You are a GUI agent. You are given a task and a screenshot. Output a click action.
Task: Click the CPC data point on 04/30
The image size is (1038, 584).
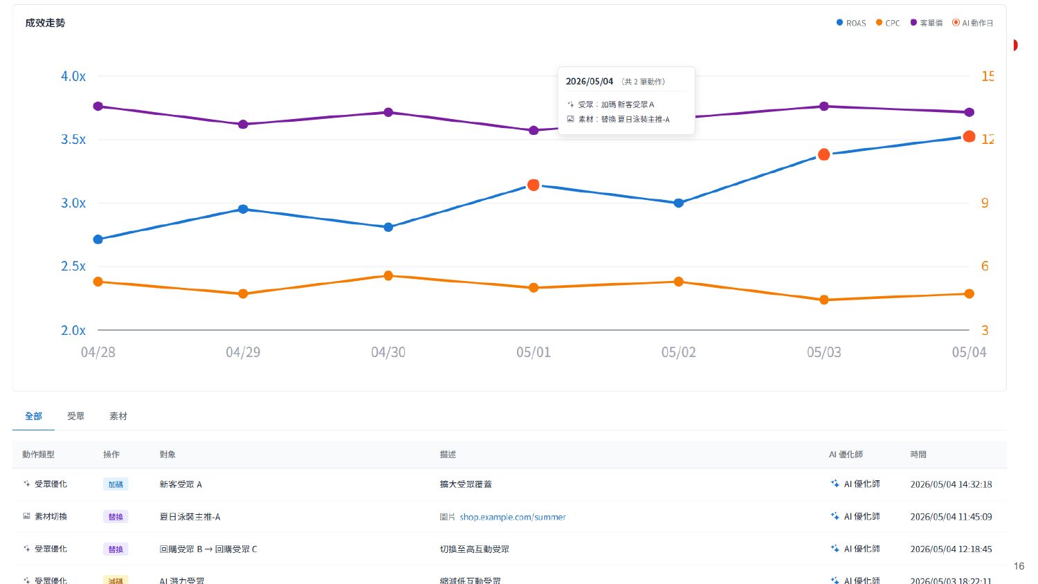pyautogui.click(x=388, y=275)
